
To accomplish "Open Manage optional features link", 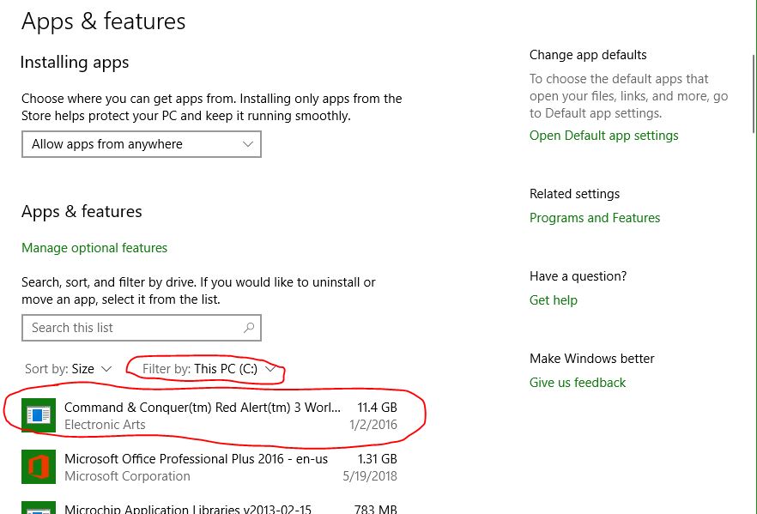I will tap(94, 248).
